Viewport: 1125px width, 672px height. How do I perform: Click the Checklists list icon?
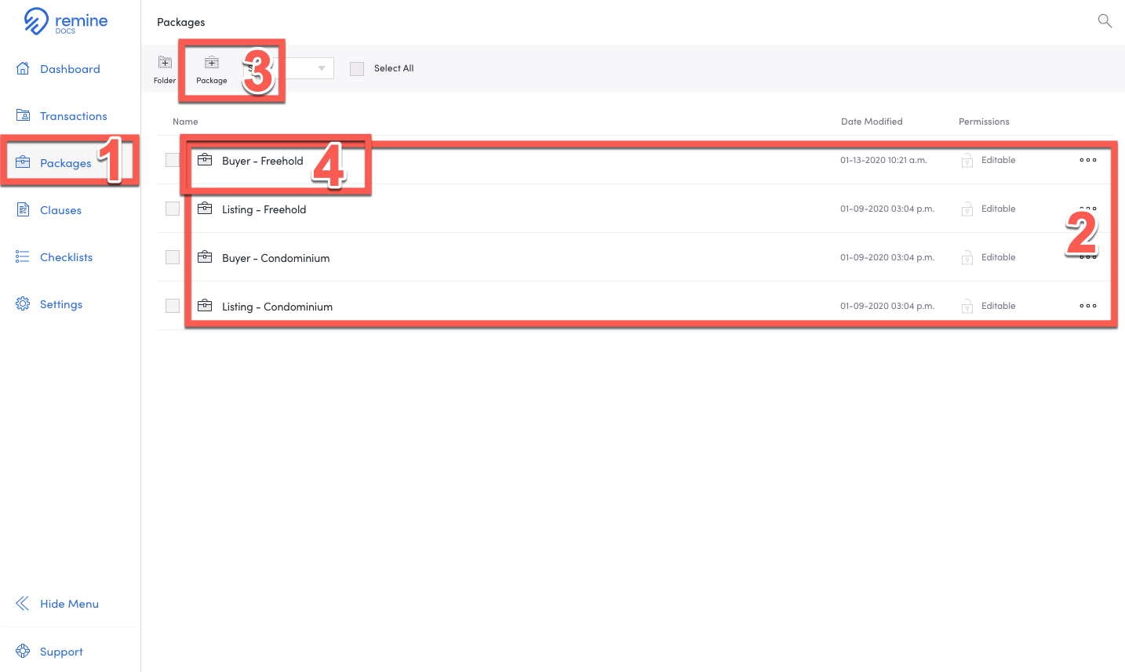point(23,256)
